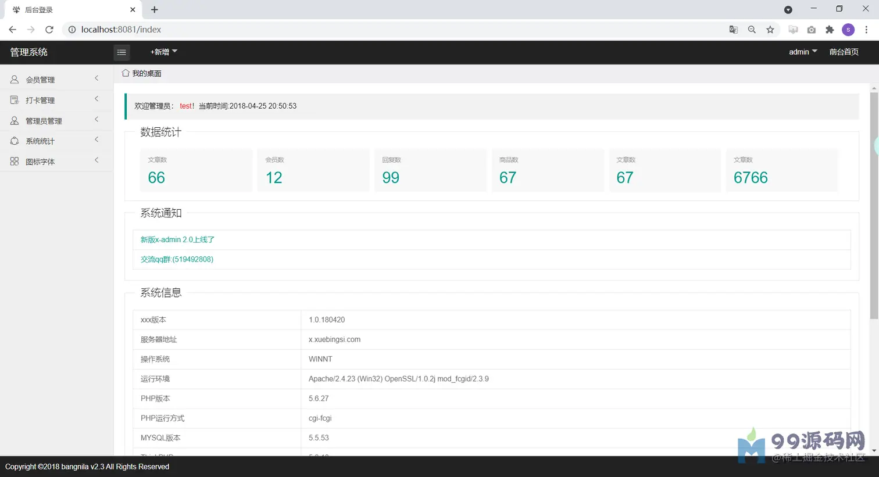879x477 pixels.
Task: Reload the page with the refresh icon
Action: (x=49, y=30)
